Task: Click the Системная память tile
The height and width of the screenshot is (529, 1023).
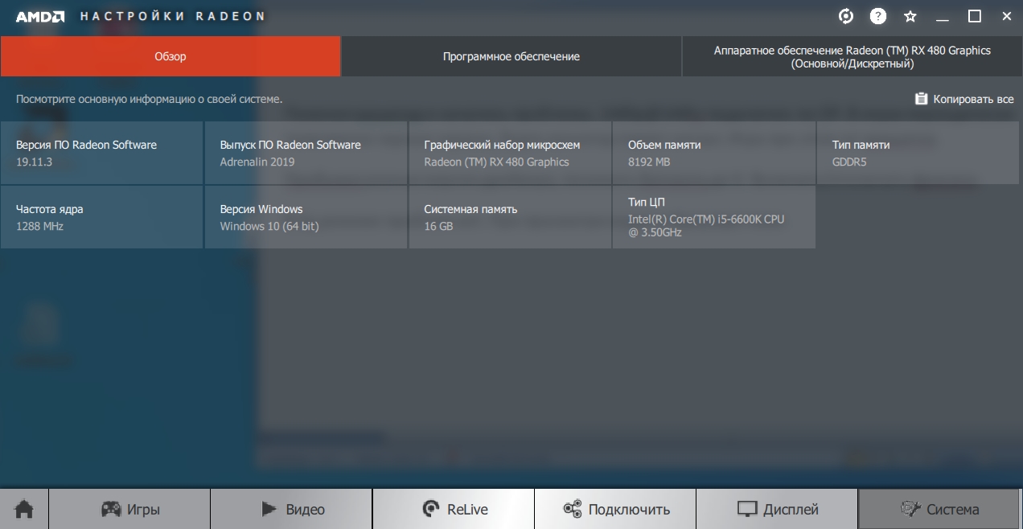Action: (510, 217)
